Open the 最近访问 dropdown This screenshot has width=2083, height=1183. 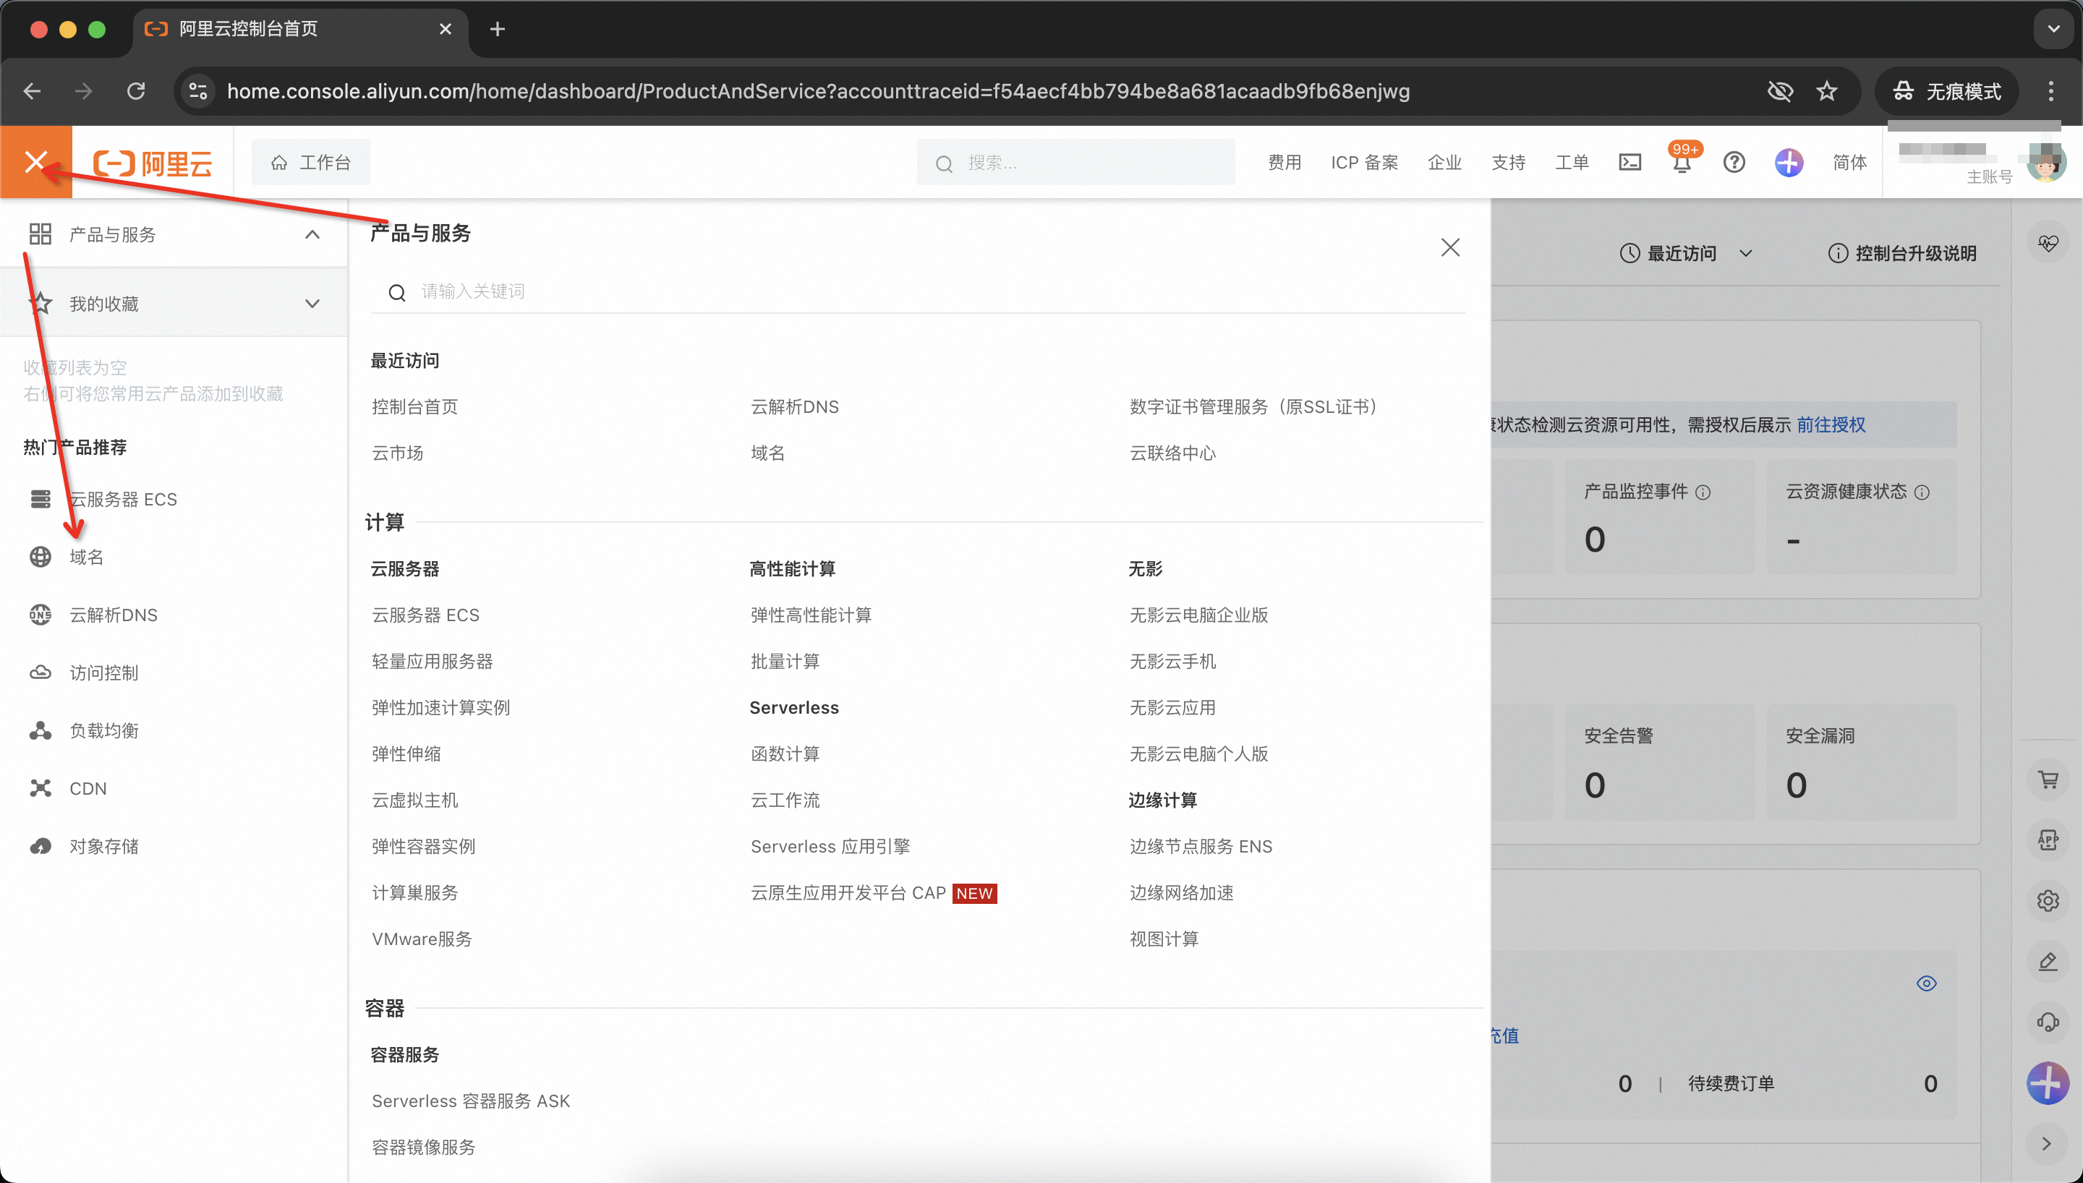[1685, 254]
